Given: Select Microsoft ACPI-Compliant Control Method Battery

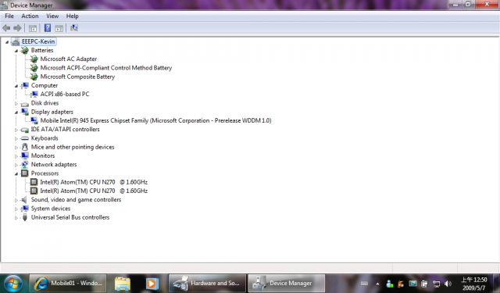Looking at the screenshot, I should tap(106, 68).
